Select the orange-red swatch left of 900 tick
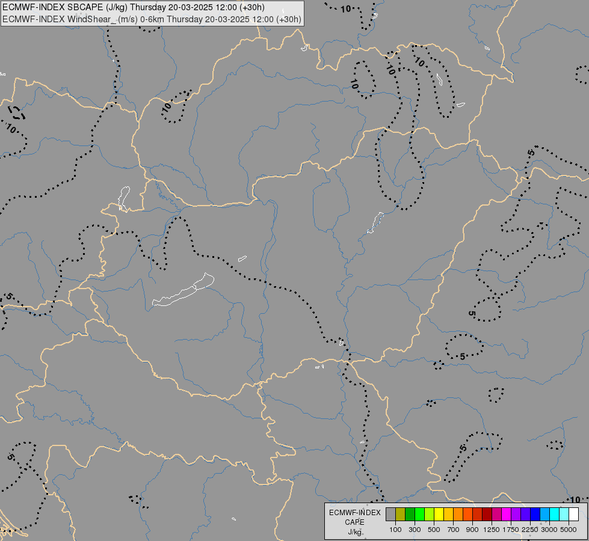 467,514
